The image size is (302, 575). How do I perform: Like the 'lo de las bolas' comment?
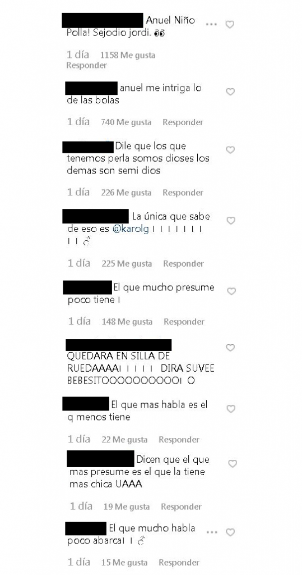(x=230, y=92)
